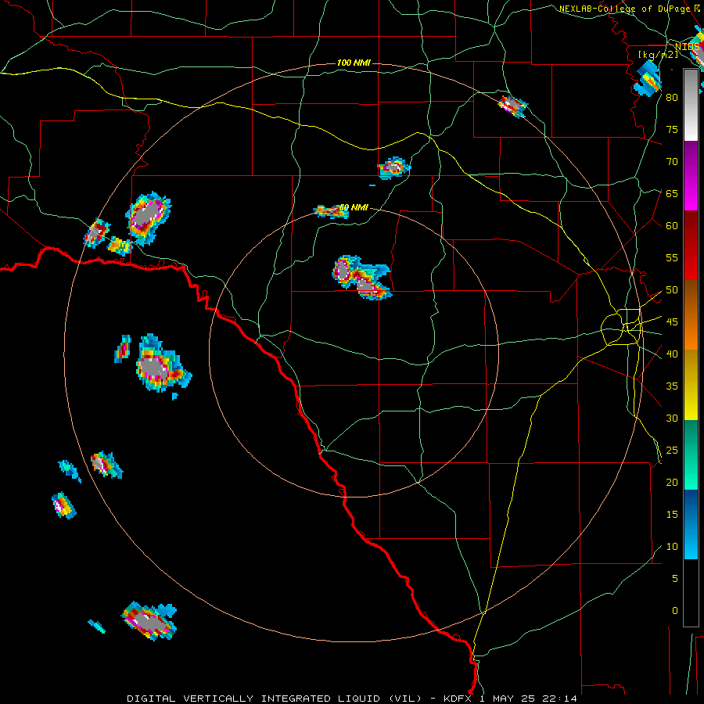Click the red segment of the color scale
Viewport: 704px width, 704px height.
tap(691, 246)
